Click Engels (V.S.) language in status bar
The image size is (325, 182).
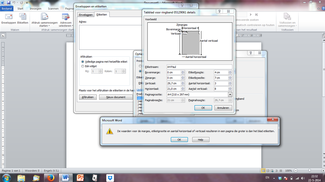pyautogui.click(x=51, y=171)
